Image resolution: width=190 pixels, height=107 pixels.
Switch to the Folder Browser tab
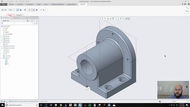pos(16,18)
